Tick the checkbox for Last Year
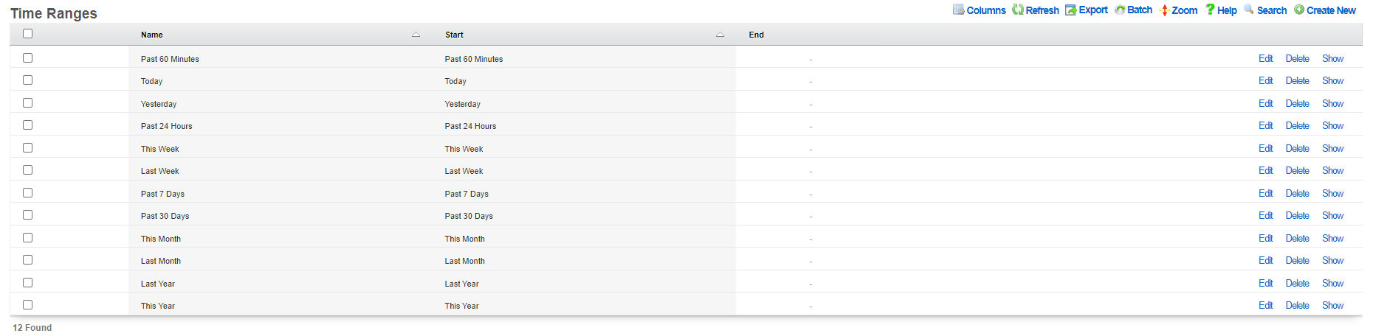This screenshot has width=1373, height=336. click(x=27, y=282)
